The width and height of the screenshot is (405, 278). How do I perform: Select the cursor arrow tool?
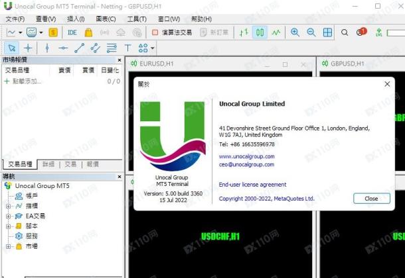coord(12,48)
